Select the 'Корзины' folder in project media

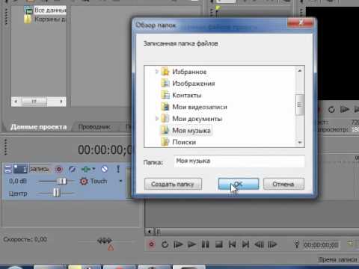pyautogui.click(x=50, y=19)
